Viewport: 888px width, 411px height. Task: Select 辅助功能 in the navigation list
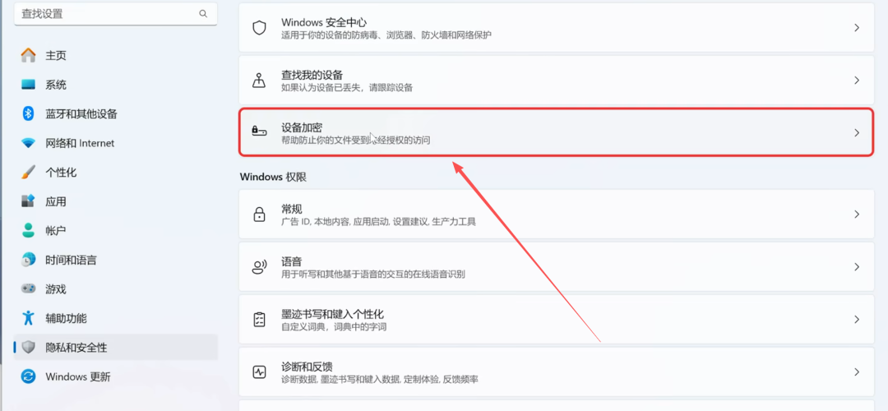(x=66, y=318)
